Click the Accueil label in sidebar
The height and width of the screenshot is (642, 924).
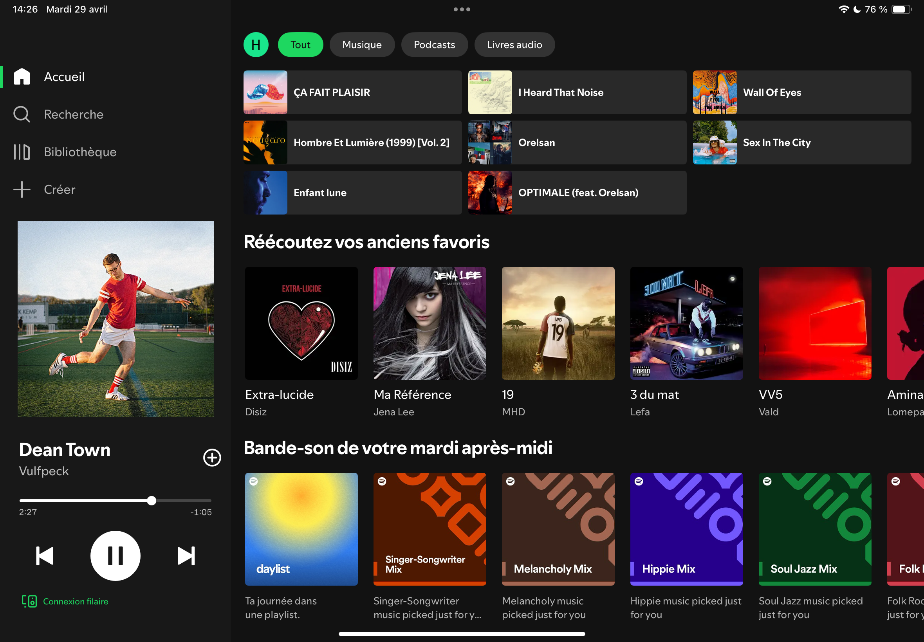point(64,77)
